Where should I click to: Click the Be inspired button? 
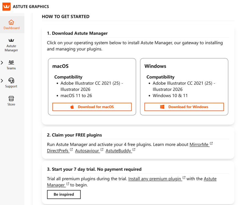pyautogui.click(x=64, y=194)
